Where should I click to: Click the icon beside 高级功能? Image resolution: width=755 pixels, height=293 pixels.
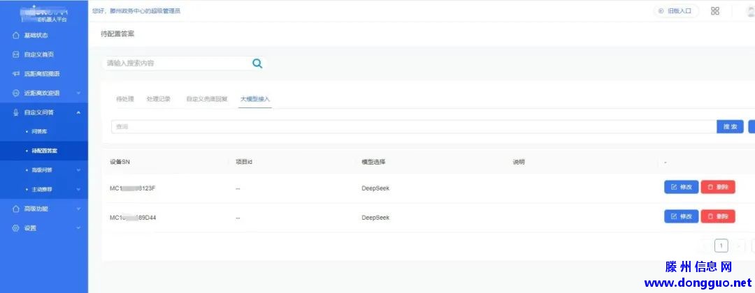(16, 209)
